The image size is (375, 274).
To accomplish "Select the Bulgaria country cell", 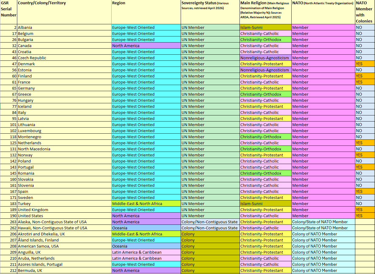I will pyautogui.click(x=64, y=39).
